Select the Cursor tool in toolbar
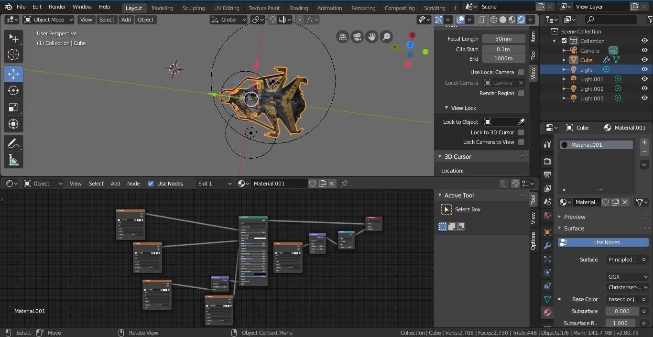Viewport: 653px width, 337px height. tap(13, 55)
